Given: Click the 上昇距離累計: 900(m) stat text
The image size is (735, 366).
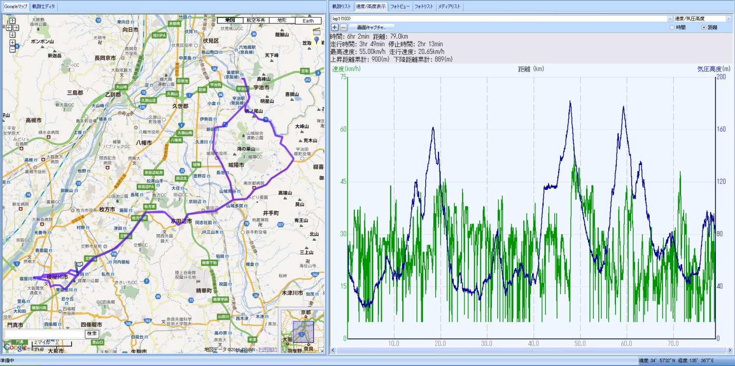Looking at the screenshot, I should point(360,59).
